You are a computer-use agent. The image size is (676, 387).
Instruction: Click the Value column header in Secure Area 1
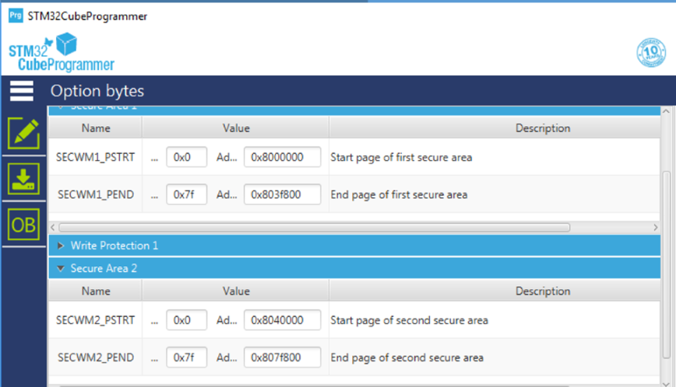[236, 128]
